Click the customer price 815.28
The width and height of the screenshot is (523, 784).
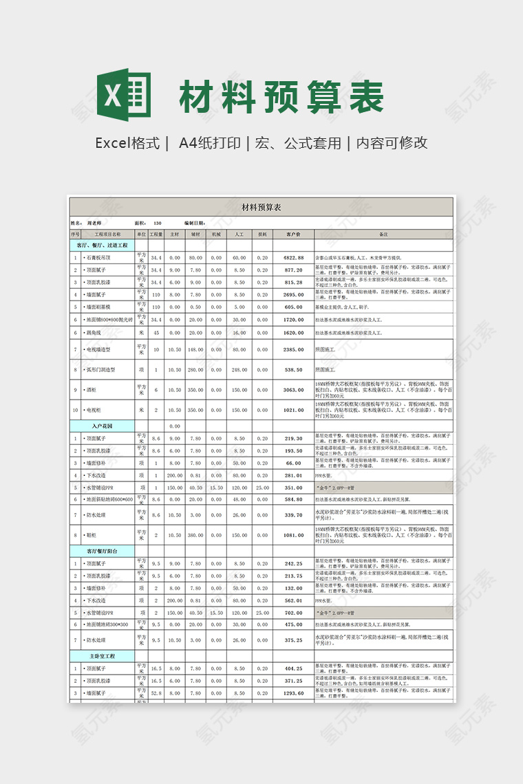293,283
